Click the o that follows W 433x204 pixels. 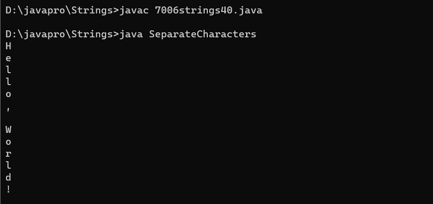pyautogui.click(x=8, y=142)
